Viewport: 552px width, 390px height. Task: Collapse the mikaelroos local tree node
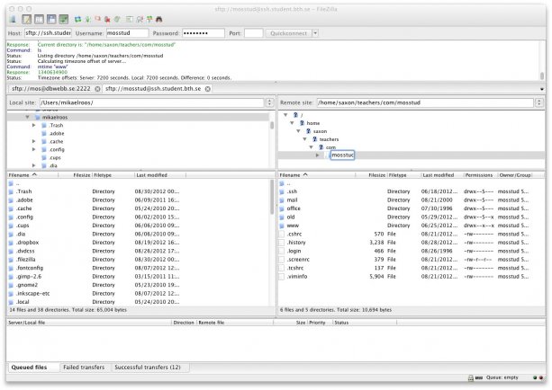coord(27,117)
